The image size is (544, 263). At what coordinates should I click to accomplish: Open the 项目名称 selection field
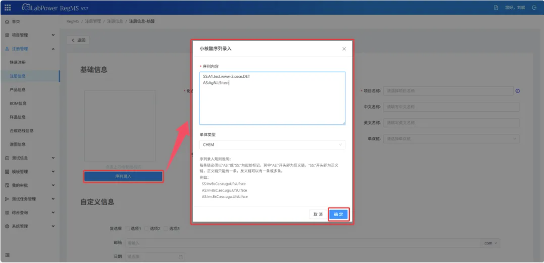tap(448, 91)
